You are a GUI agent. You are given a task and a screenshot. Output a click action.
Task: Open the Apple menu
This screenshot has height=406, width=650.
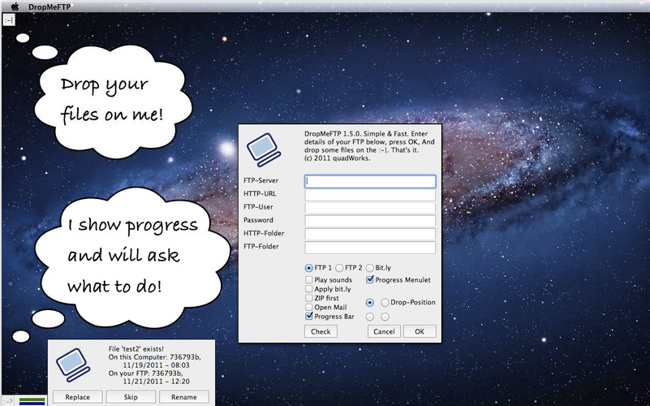[x=15, y=6]
